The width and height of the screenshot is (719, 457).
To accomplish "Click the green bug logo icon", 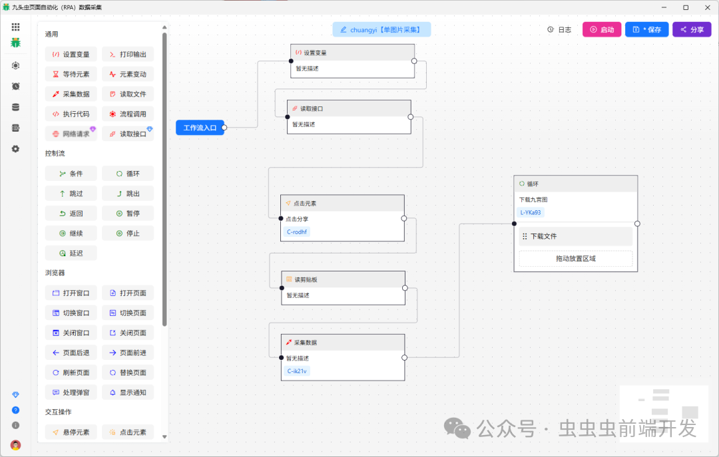I will coord(15,43).
